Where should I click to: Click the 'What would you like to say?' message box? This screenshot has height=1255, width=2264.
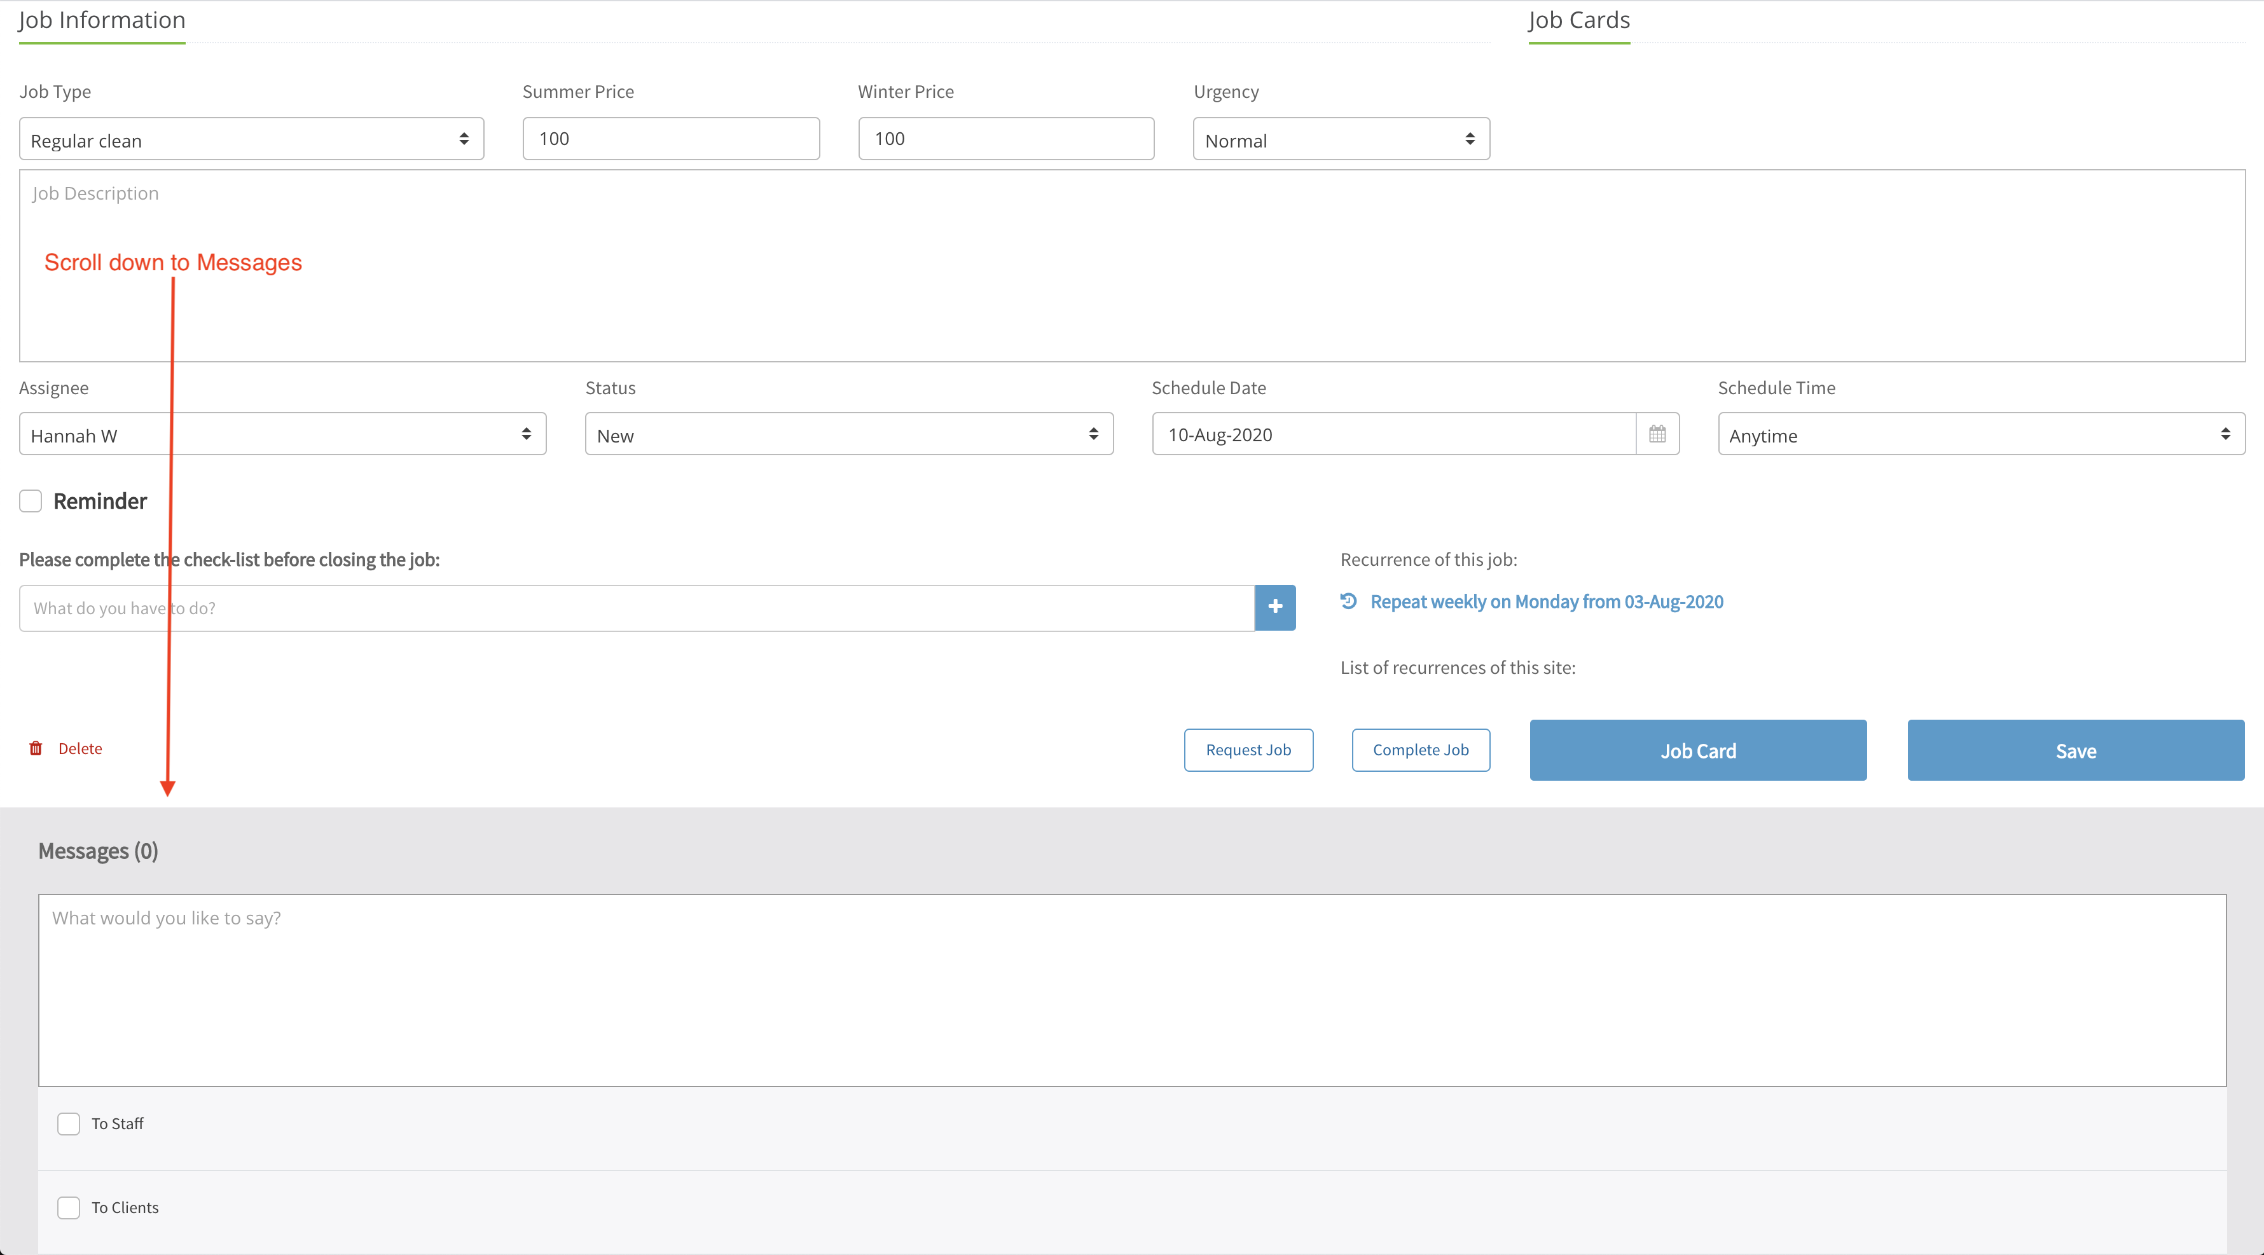point(1132,991)
